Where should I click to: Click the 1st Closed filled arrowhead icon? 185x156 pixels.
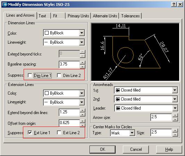click(118, 90)
